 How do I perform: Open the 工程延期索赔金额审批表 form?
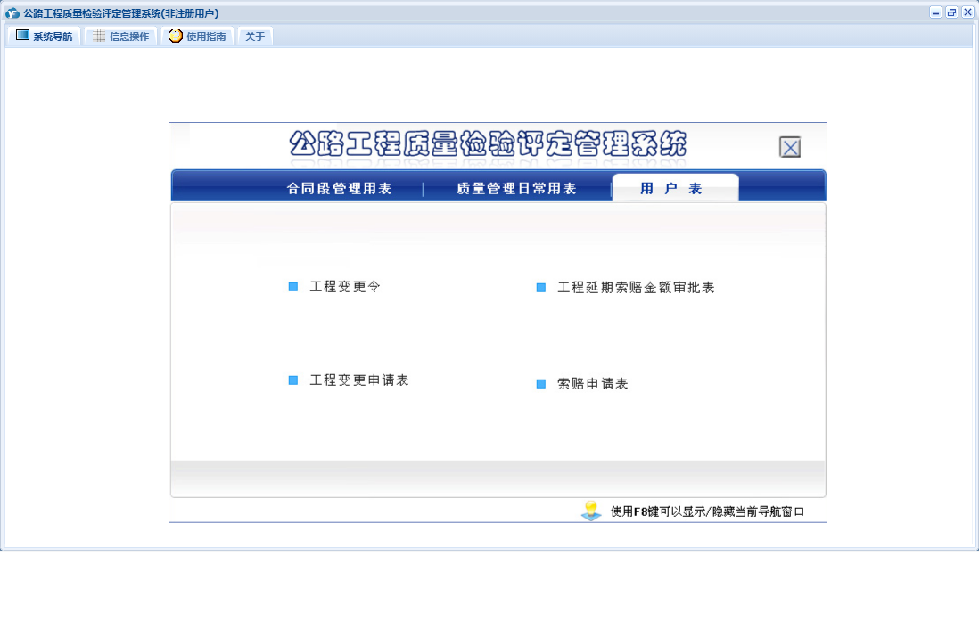point(637,288)
